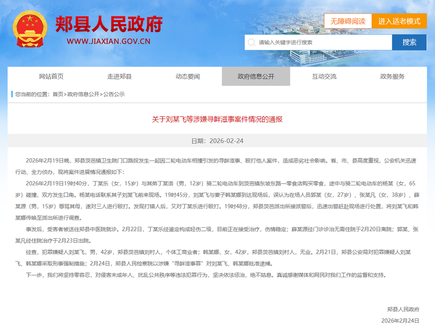Click the 郏县人民政府 signature at bottom

(403, 309)
